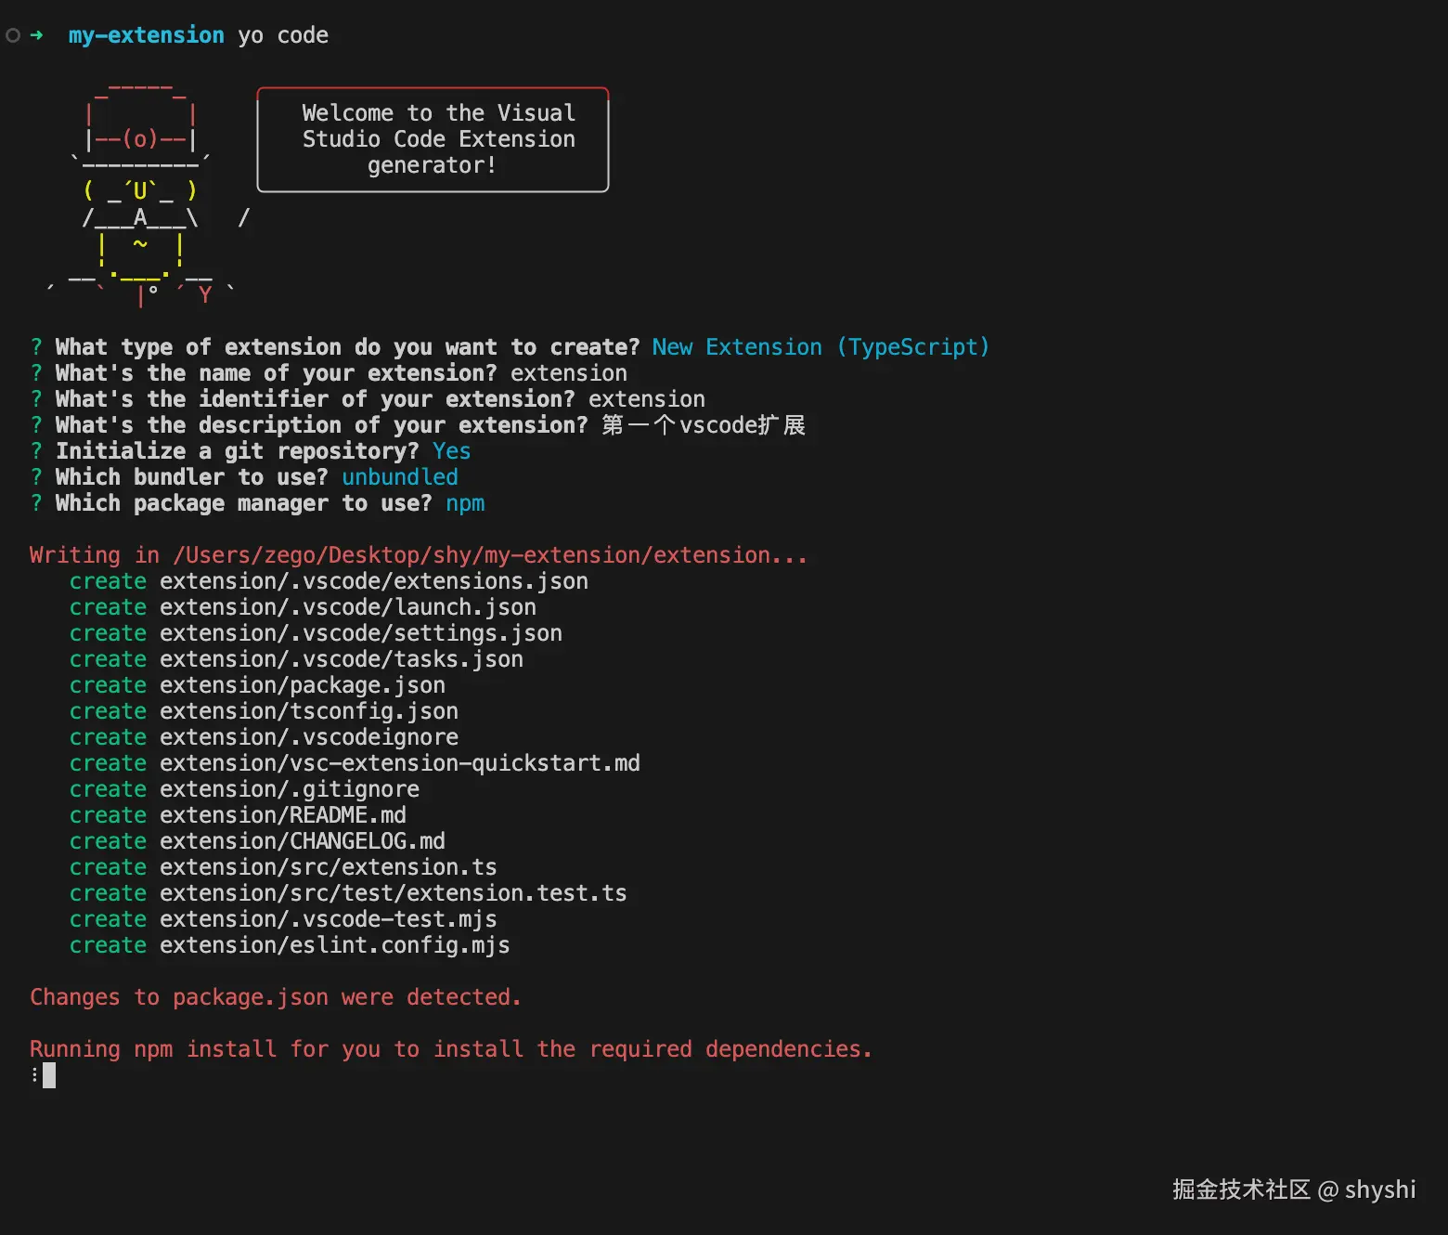The image size is (1448, 1235).
Task: Click the 'unbundled' bundler answer
Action: [400, 477]
